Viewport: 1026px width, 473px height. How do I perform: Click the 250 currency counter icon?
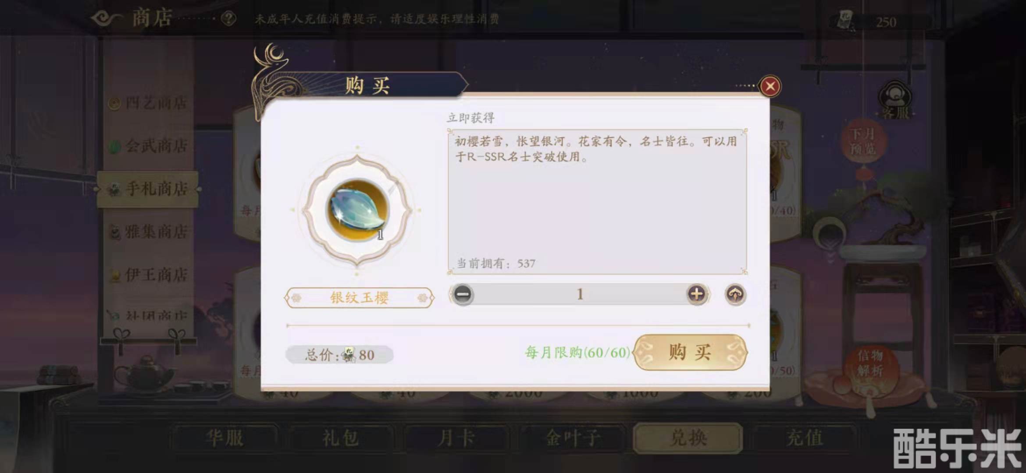(x=845, y=21)
